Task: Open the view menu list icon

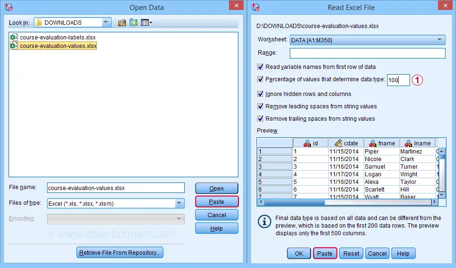Action: click(x=146, y=22)
